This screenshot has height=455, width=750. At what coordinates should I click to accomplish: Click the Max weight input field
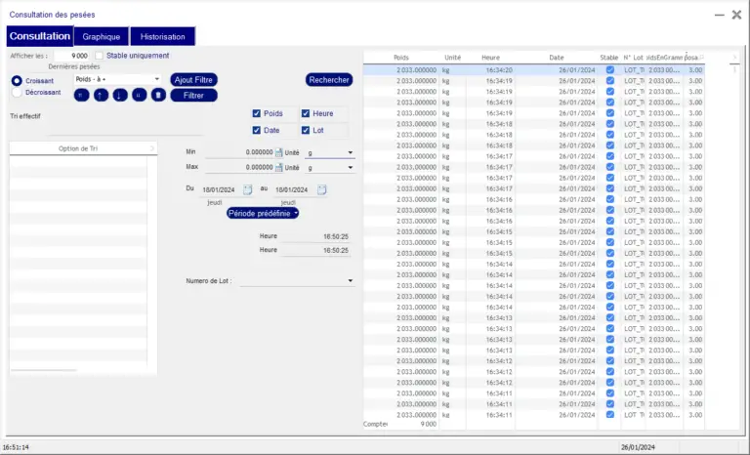pos(239,167)
